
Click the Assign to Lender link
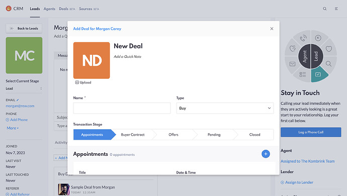click(x=297, y=182)
